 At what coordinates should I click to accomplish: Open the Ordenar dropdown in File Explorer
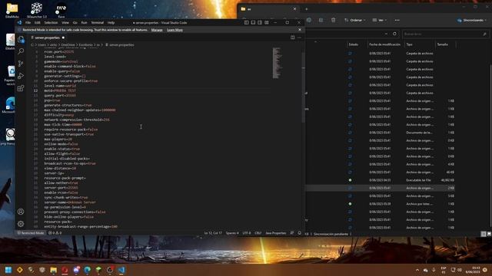[355, 20]
